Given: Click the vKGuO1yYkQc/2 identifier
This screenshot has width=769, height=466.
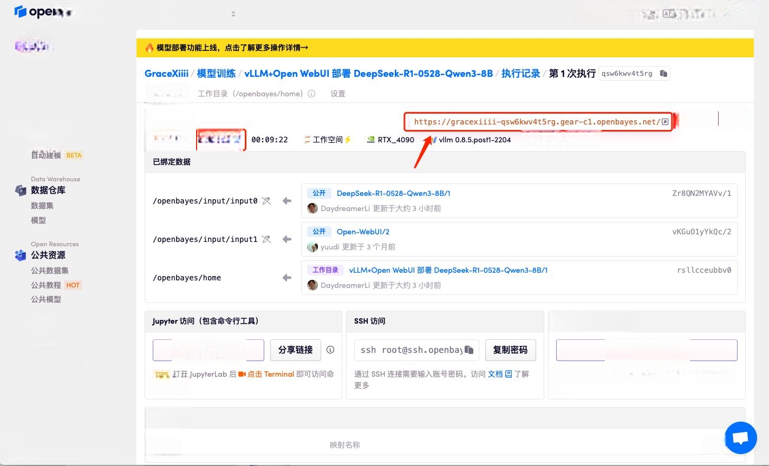Looking at the screenshot, I should [702, 232].
